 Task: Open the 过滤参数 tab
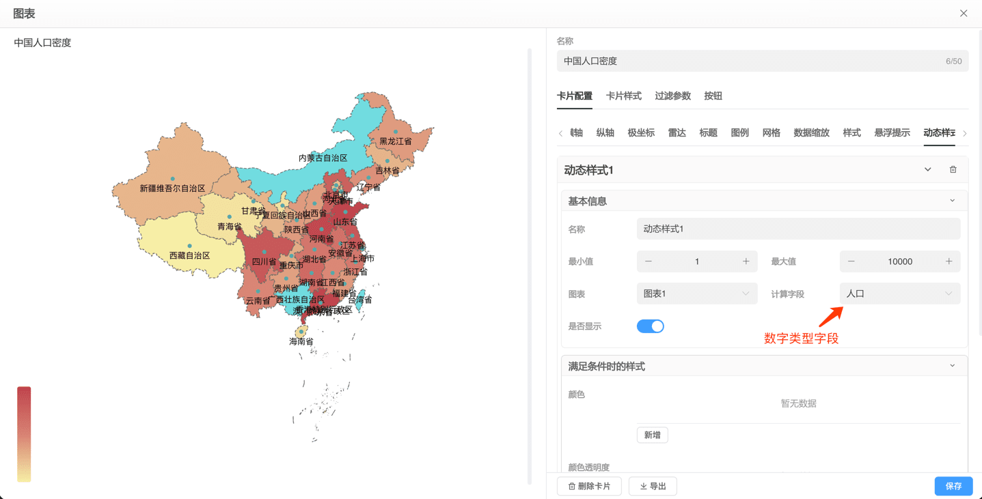pyautogui.click(x=672, y=96)
